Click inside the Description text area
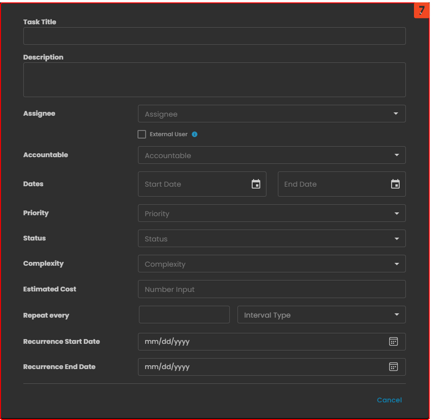This screenshot has width=433, height=420. pos(214,80)
